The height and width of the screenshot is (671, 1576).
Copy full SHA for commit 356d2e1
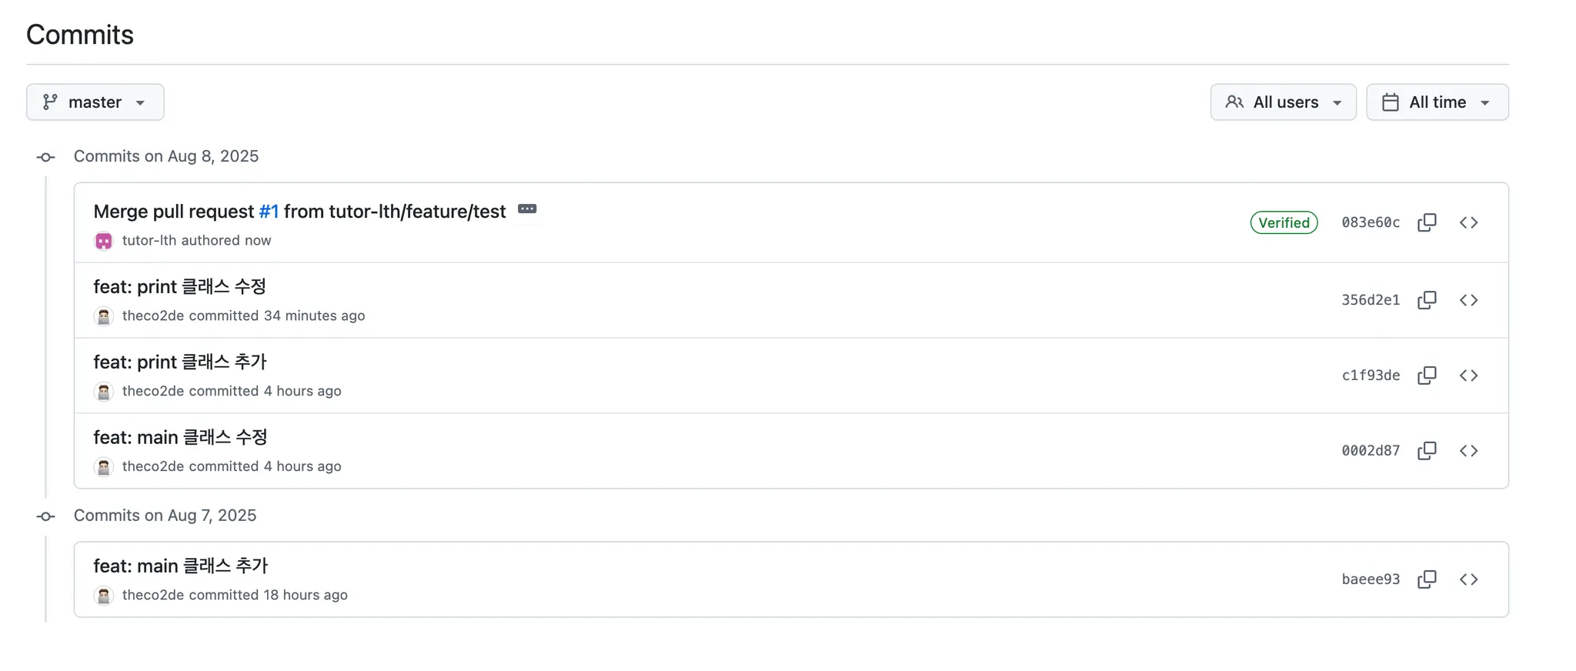[1427, 300]
